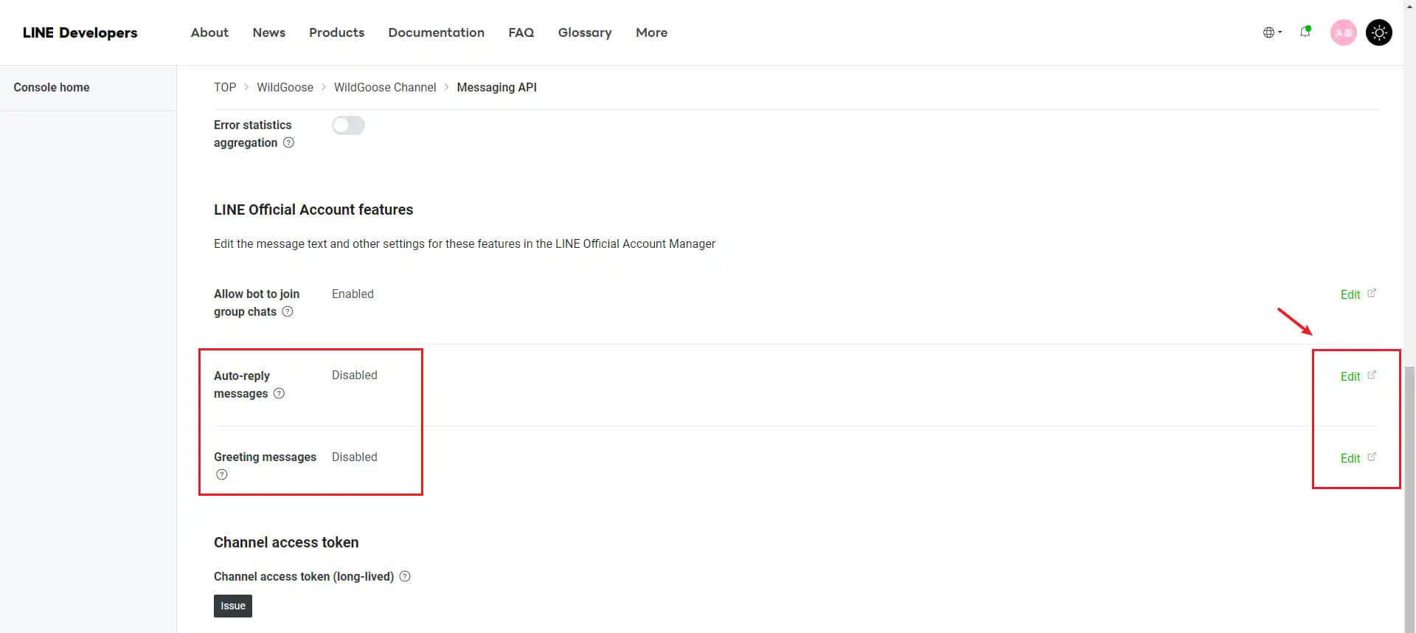Open the notifications bell
Image resolution: width=1416 pixels, height=633 pixels.
[x=1305, y=32]
